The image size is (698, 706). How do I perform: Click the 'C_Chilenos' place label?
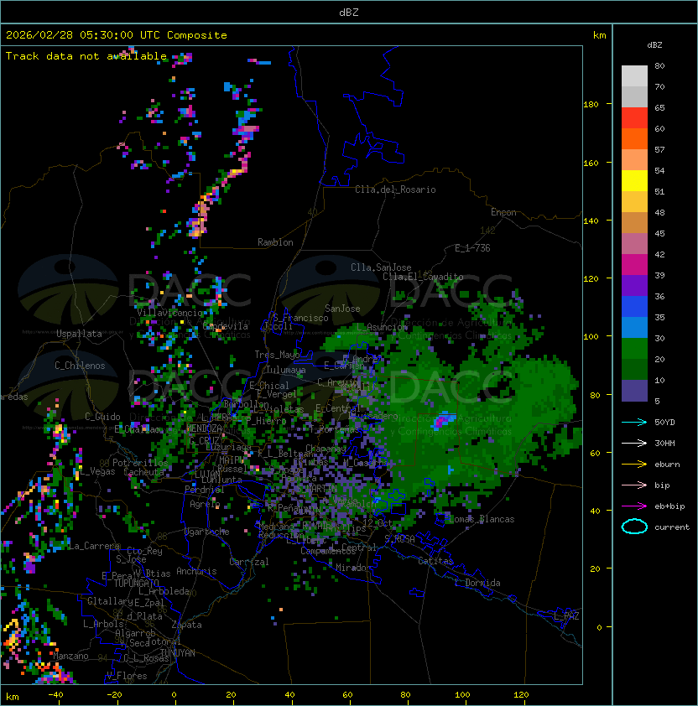[80, 365]
